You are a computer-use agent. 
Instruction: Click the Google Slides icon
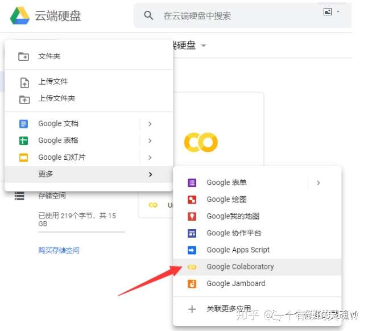[x=23, y=158]
